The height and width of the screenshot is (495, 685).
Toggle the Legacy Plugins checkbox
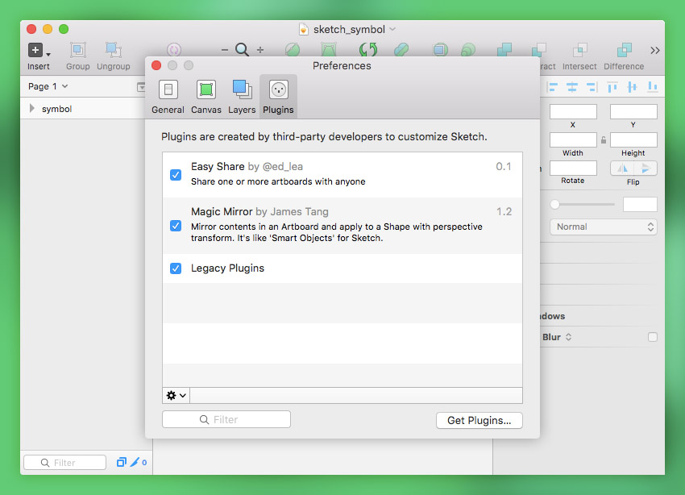click(x=176, y=268)
